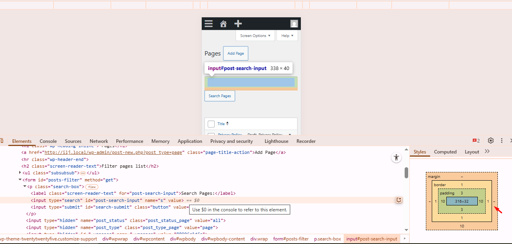Select input#post-search-input in breadcrumb
512x244 pixels.
372,239
